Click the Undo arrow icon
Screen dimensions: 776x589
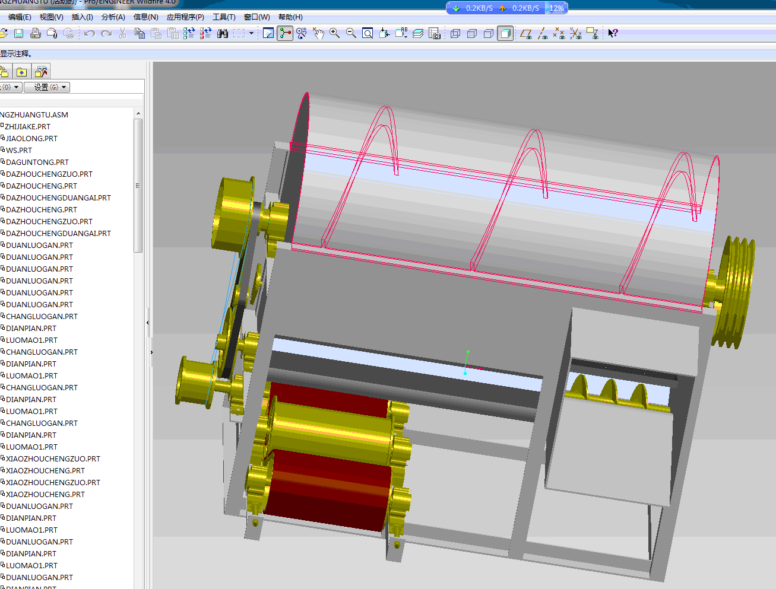pos(90,33)
